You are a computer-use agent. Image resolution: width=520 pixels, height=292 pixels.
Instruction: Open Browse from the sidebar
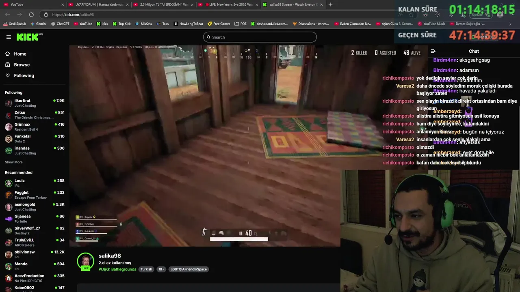pyautogui.click(x=22, y=65)
